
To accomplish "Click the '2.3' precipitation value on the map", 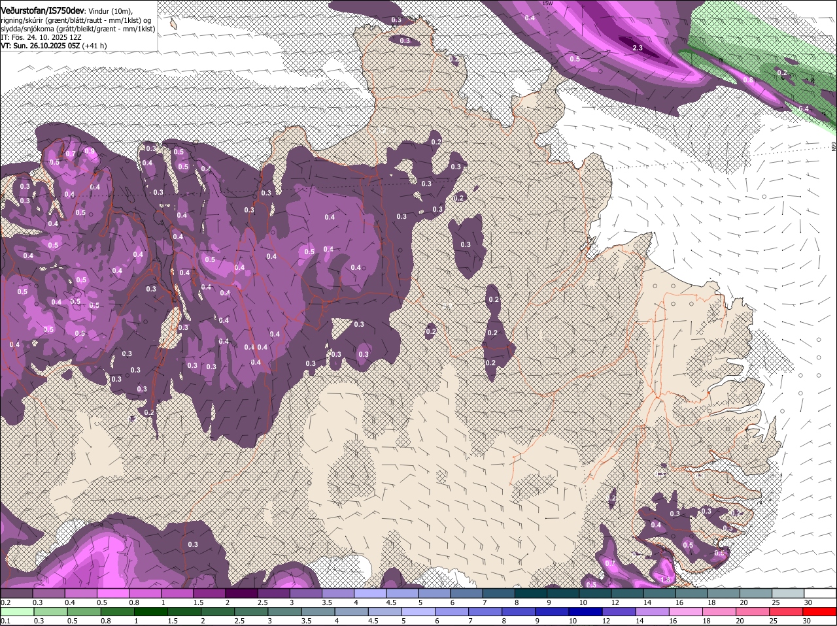I will (x=638, y=48).
